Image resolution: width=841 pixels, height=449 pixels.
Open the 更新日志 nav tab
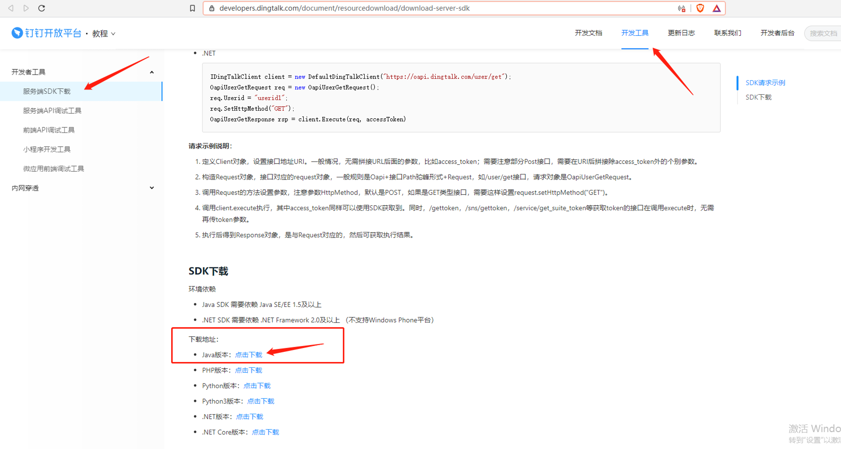point(681,33)
